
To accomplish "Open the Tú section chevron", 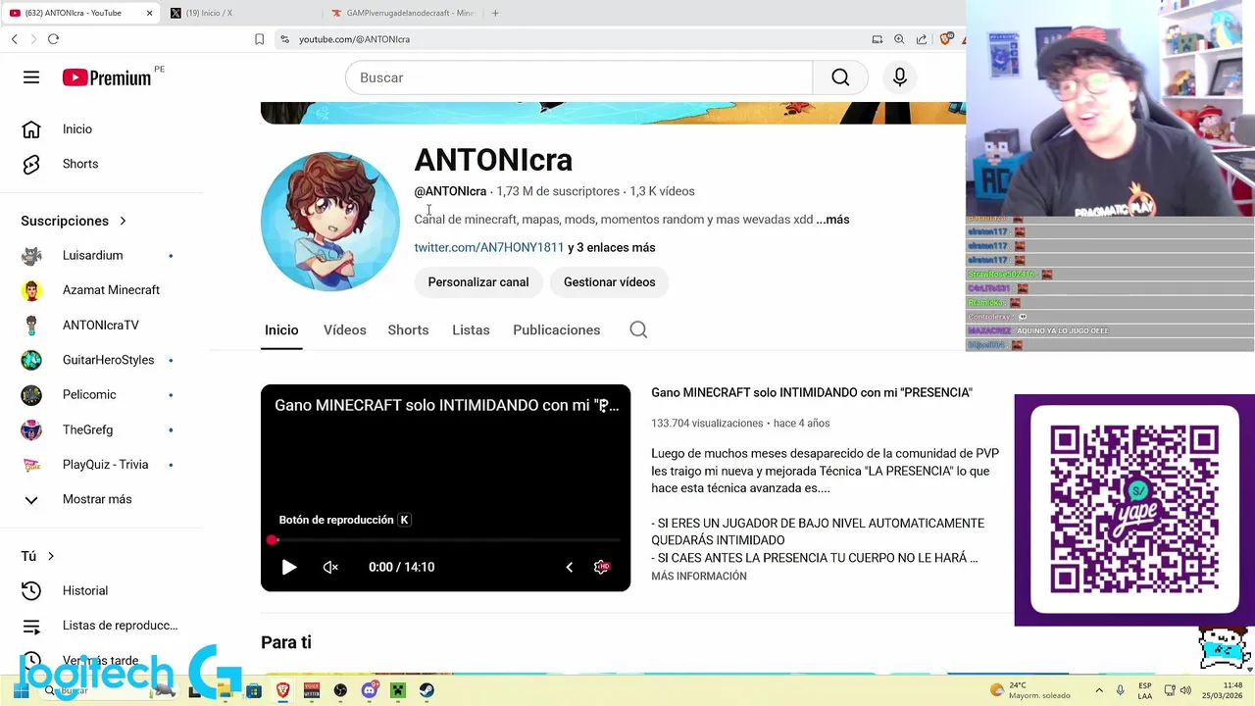I will tap(51, 556).
